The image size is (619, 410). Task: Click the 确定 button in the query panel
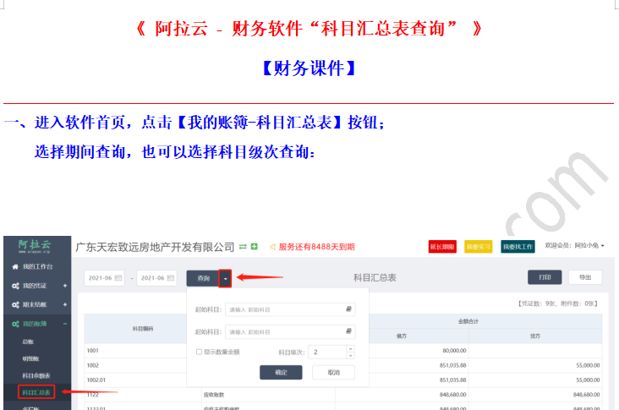click(281, 373)
